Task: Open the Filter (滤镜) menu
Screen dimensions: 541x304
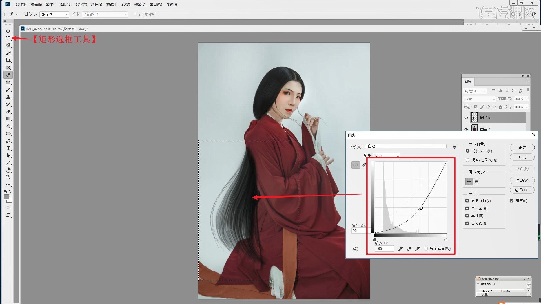Action: click(x=112, y=4)
